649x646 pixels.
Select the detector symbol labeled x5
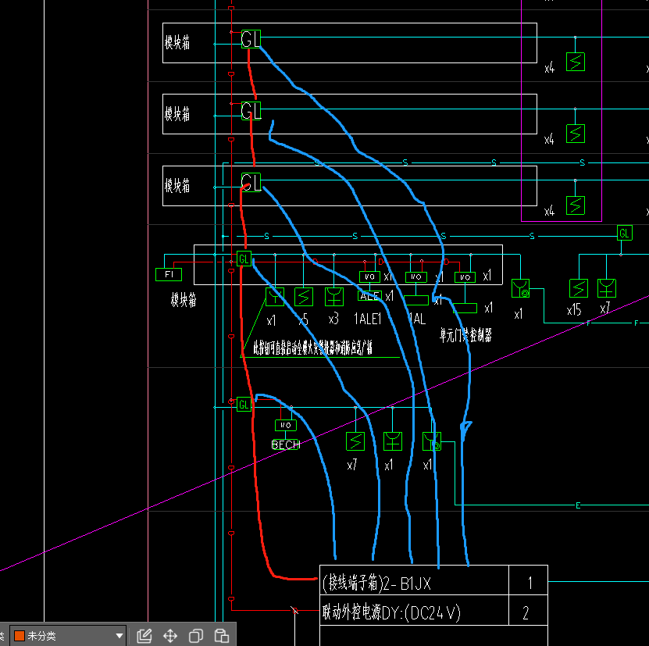[304, 297]
